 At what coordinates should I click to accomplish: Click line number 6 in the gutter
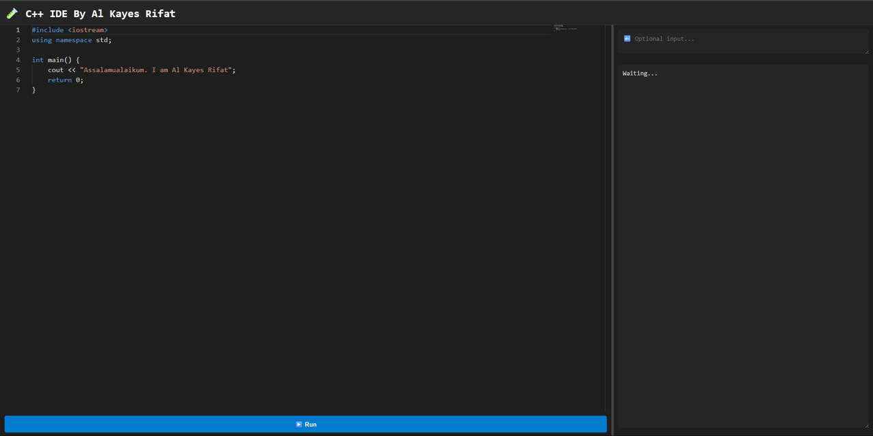[18, 80]
